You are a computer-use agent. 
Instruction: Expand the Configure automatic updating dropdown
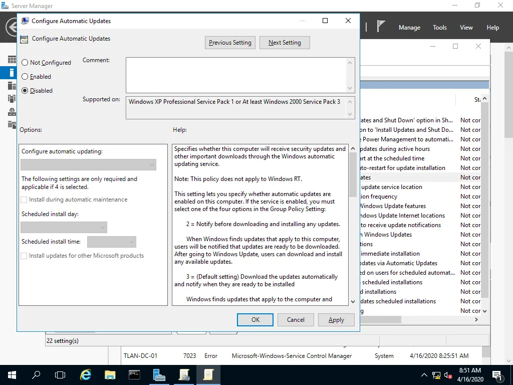coord(88,164)
